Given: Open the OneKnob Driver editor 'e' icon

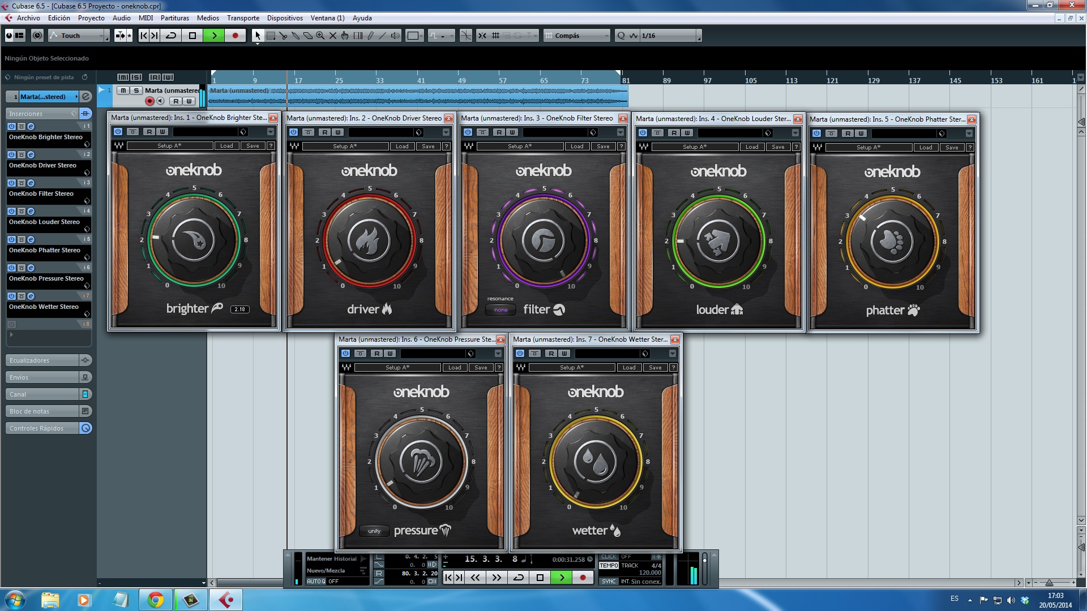Looking at the screenshot, I should point(31,154).
